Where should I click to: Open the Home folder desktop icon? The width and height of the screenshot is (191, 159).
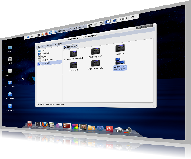coord(10,48)
